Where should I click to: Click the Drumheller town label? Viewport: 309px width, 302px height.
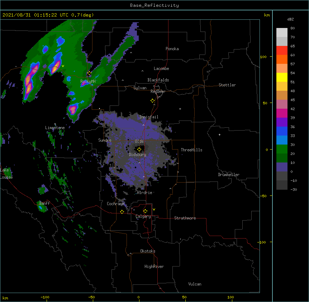pos(229,175)
